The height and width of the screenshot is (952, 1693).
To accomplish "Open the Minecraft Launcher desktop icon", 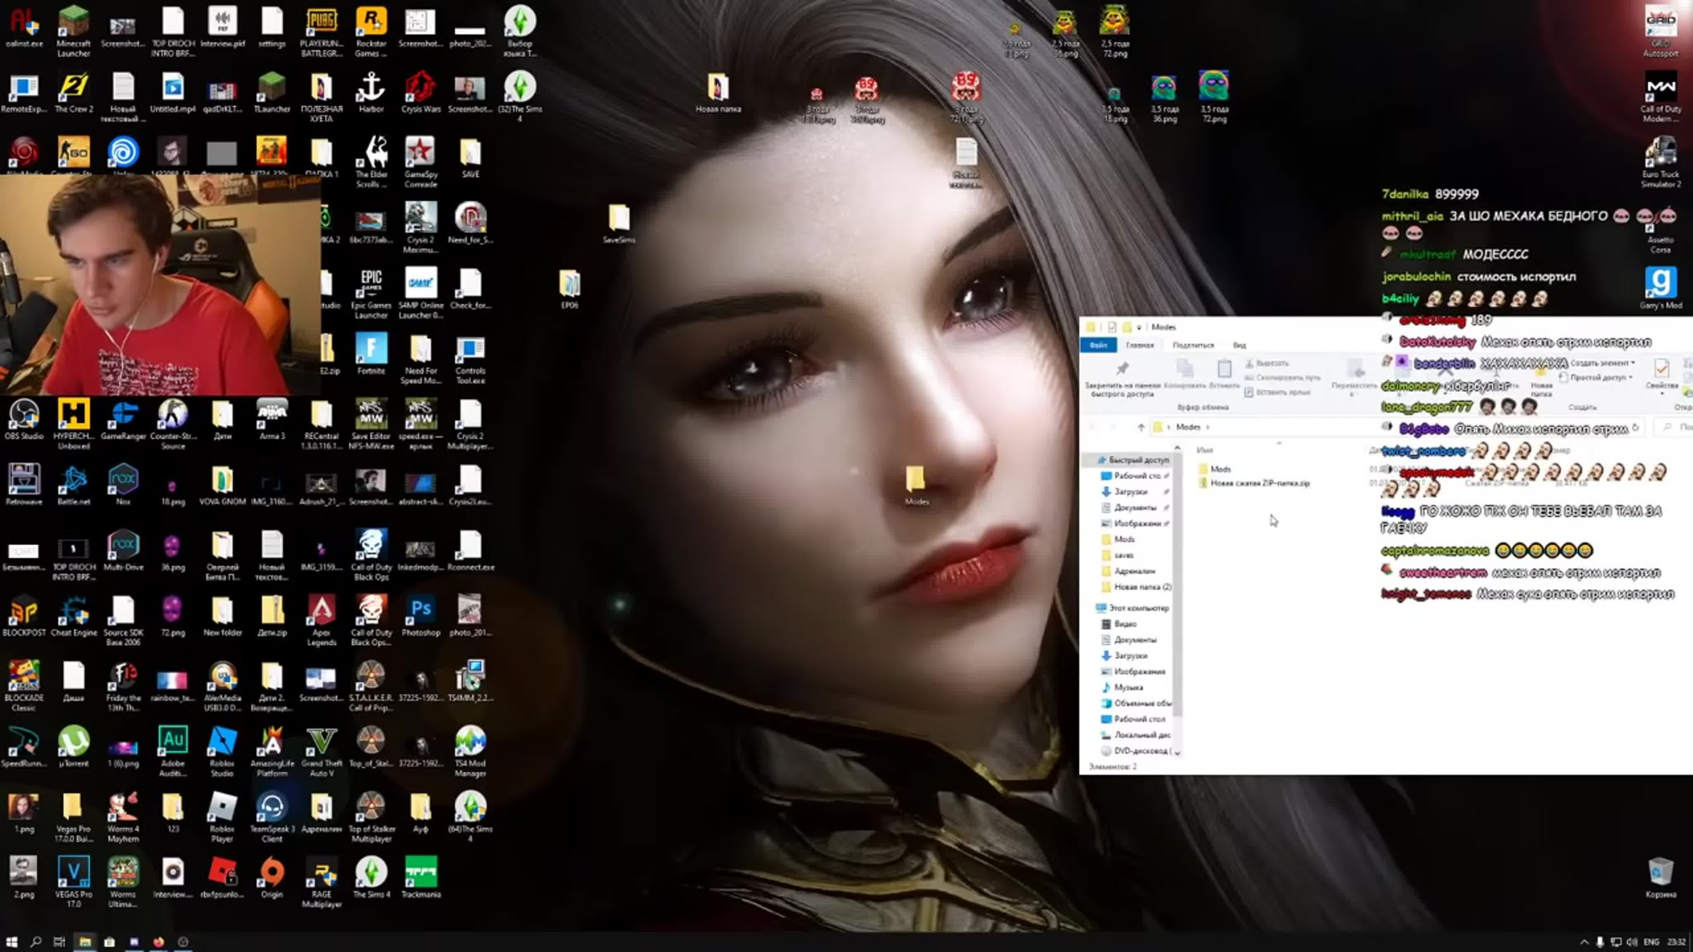I will (x=74, y=31).
